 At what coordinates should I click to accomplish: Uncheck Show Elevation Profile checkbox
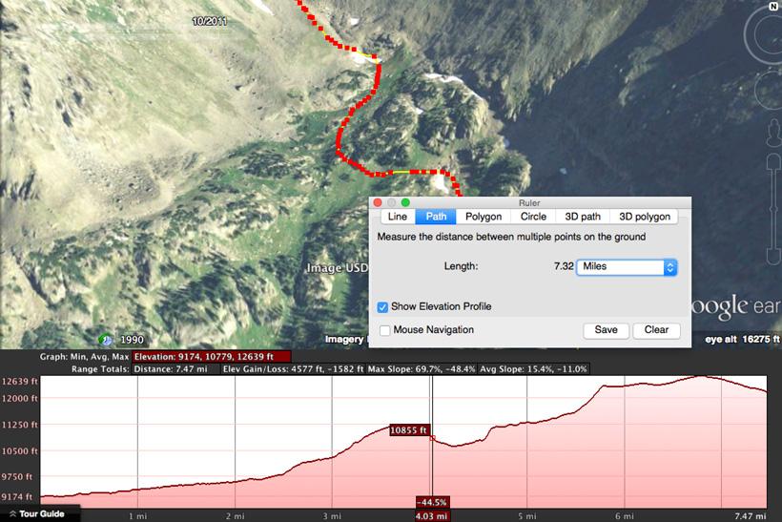[383, 306]
